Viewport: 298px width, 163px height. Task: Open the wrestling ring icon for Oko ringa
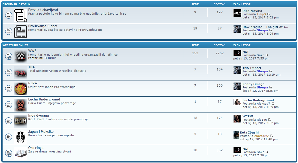click(x=21, y=153)
